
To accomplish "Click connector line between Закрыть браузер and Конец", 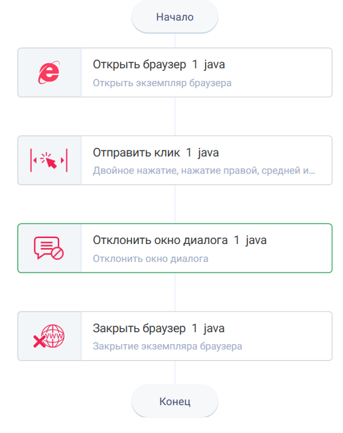I will point(174,373).
